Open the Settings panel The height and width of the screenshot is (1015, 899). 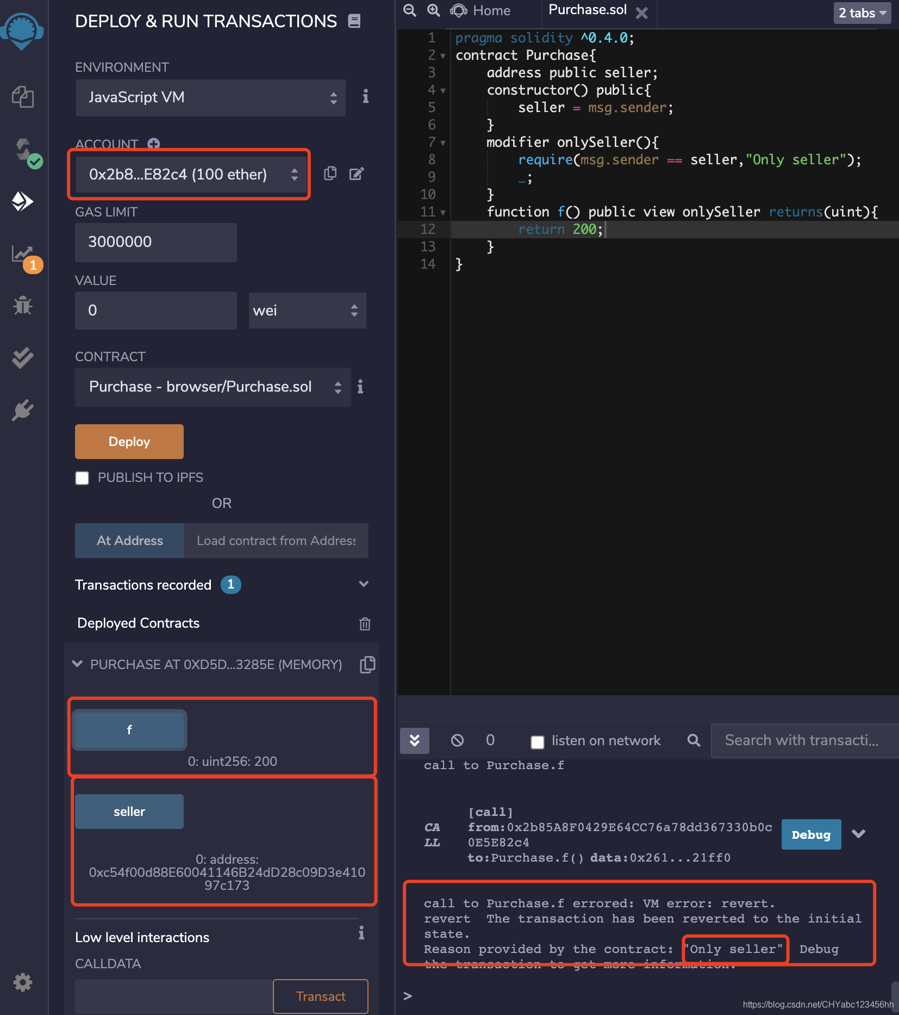tap(24, 982)
